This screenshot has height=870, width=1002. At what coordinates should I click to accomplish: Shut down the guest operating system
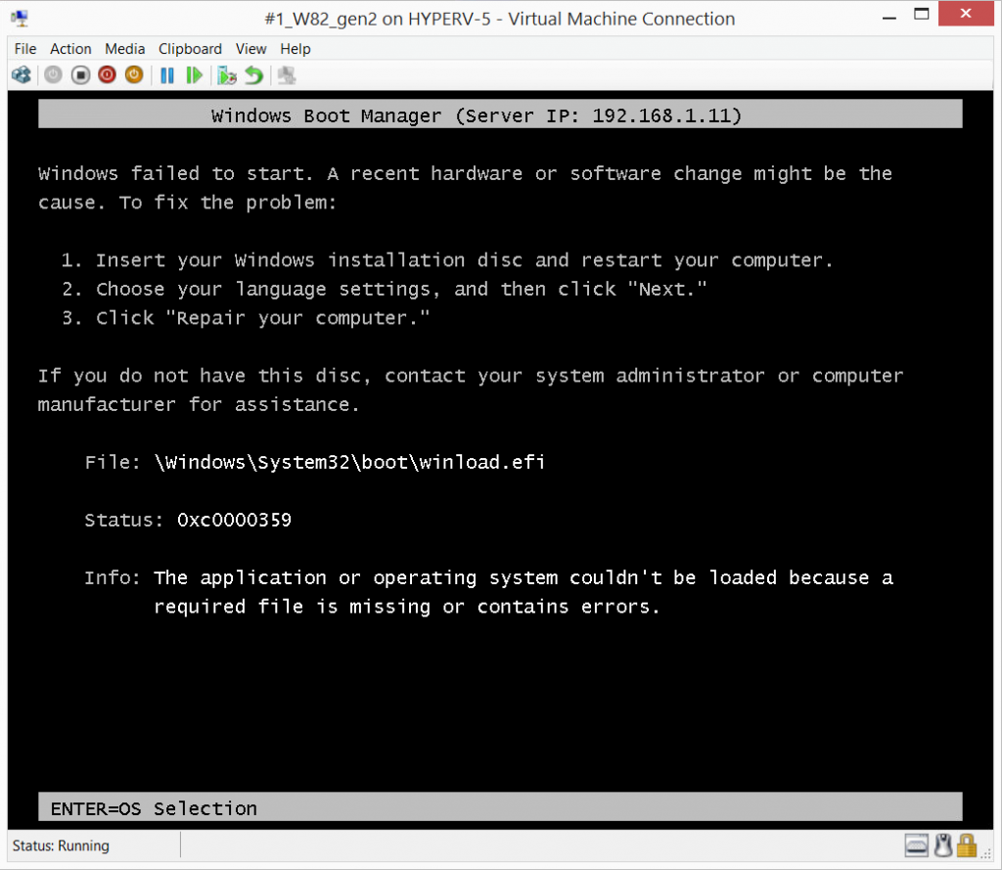pyautogui.click(x=107, y=75)
